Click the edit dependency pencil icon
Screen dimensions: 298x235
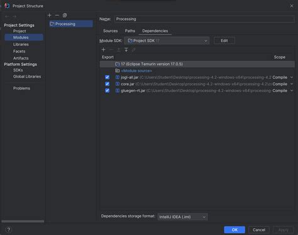tap(133, 50)
